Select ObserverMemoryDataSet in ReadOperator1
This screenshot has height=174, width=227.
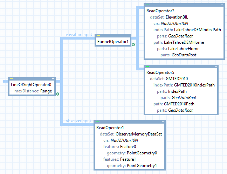click(x=138, y=134)
